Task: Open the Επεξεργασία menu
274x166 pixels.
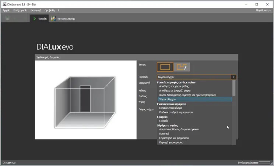Action: coord(20,10)
